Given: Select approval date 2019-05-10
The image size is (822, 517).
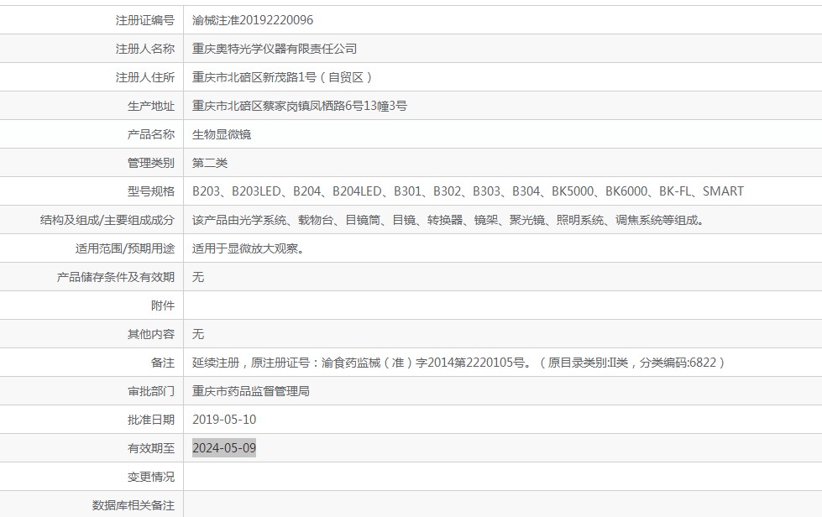Looking at the screenshot, I should point(224,420).
